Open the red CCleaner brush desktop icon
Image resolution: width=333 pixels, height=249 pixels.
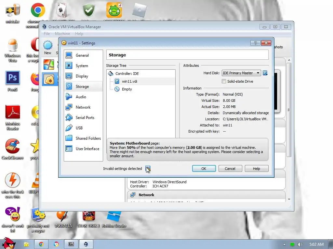(13, 149)
